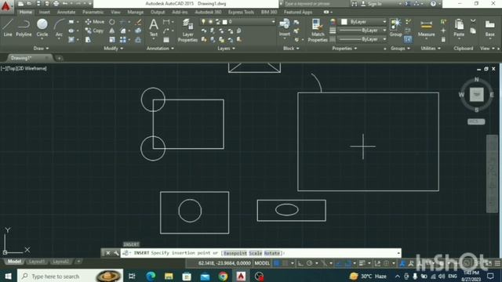Screen dimensions: 502x282
Task: Click the command line input field
Action: (260, 253)
